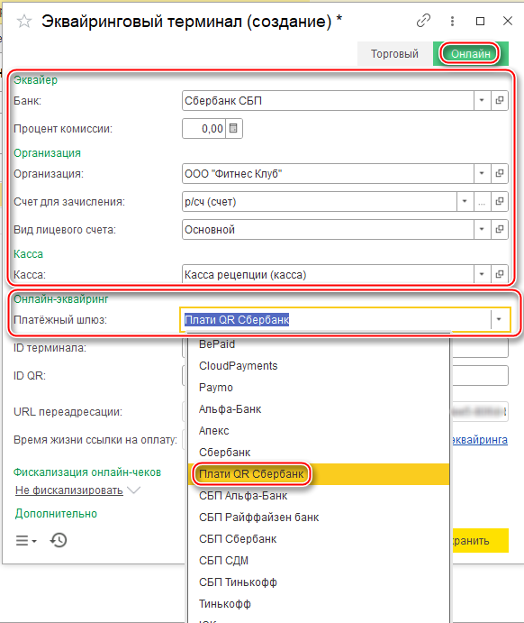Open Счет для зачисления record icon
This screenshot has height=623, width=524.
coord(500,201)
